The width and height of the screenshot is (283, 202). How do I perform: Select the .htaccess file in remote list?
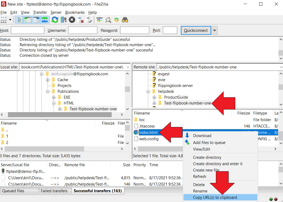coord(147,126)
